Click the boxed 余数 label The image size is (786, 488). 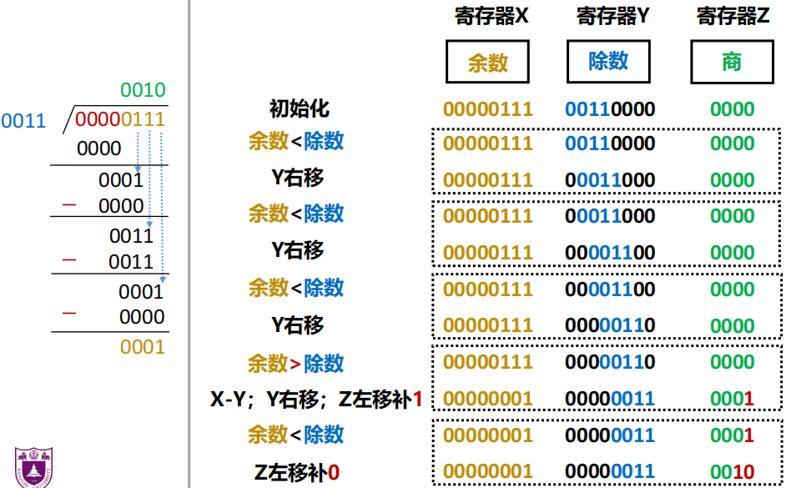pyautogui.click(x=487, y=63)
